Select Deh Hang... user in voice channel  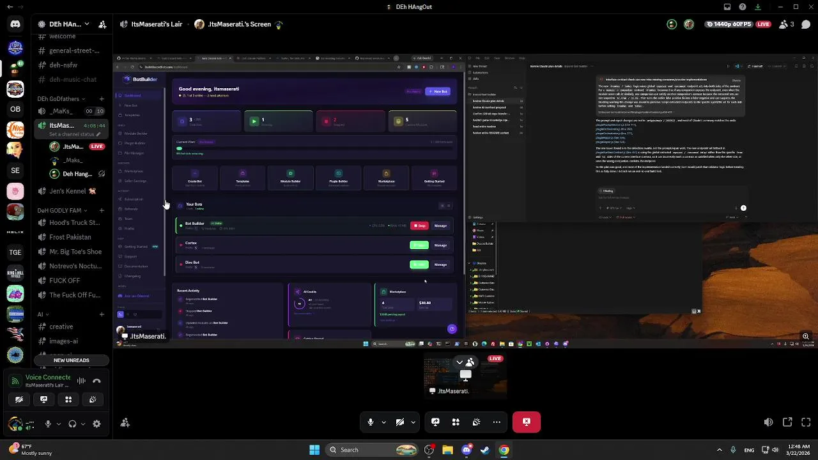(77, 174)
